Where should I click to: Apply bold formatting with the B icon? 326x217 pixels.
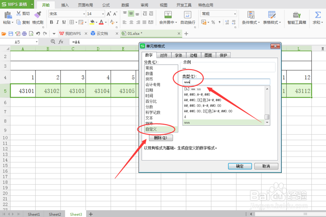pos(51,22)
